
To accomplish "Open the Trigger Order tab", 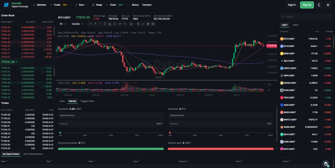I will pos(87,101).
